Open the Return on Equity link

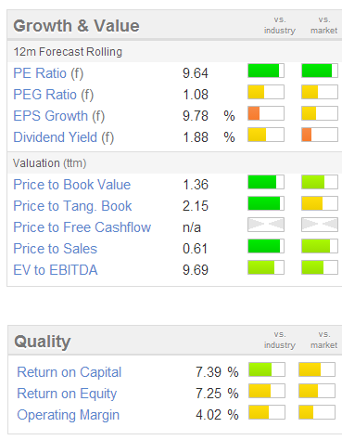pos(67,394)
